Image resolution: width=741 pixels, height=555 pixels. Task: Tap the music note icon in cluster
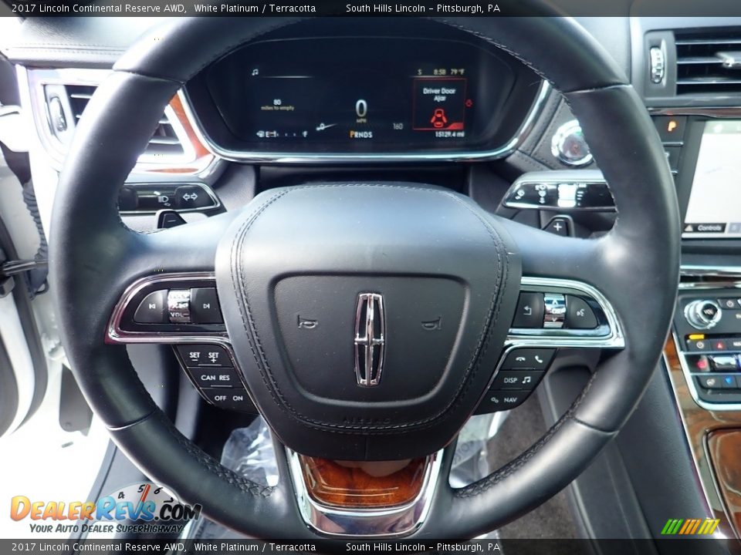point(255,72)
